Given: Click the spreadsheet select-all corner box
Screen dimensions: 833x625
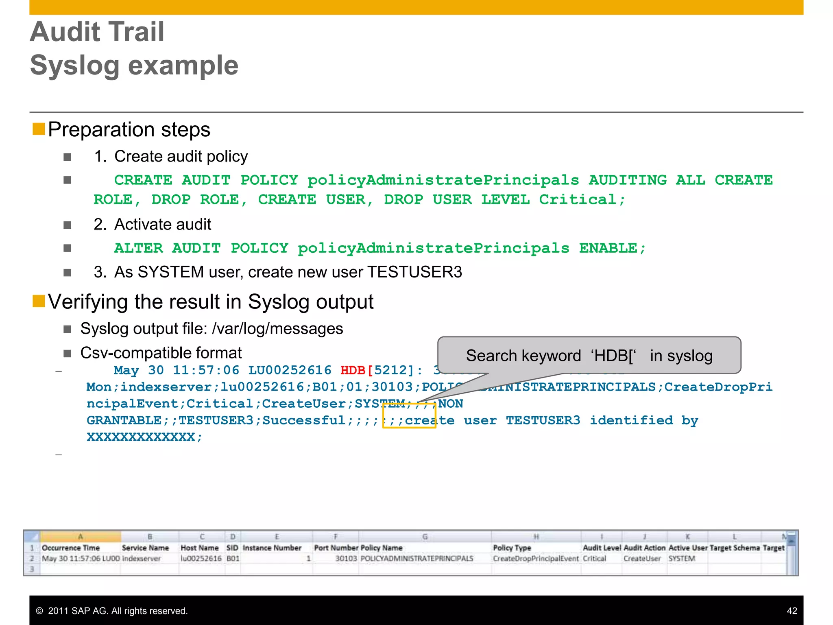Looking at the screenshot, I should tap(32, 536).
